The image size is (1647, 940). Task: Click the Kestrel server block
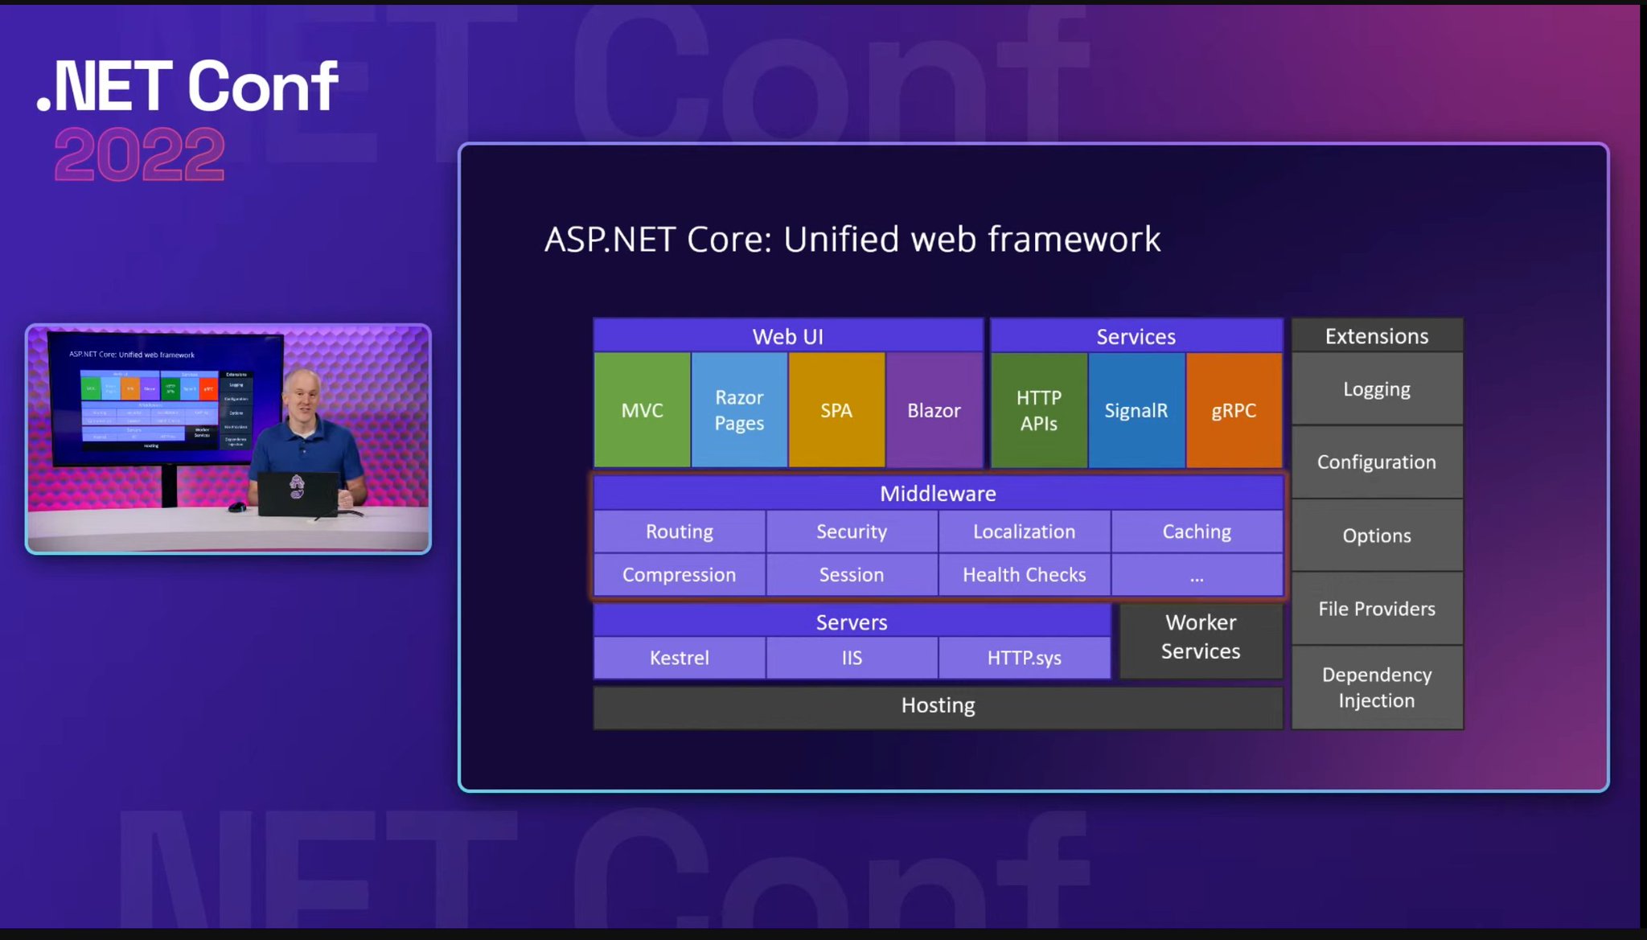click(x=680, y=658)
